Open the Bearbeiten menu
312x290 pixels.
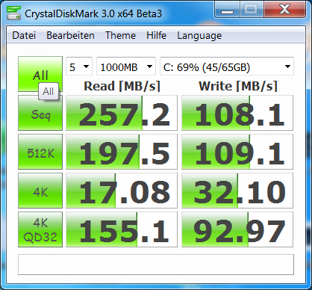click(x=70, y=35)
